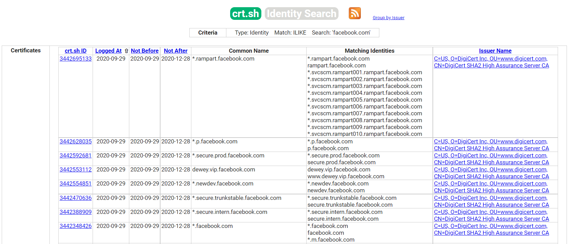
Task: Sort by the Not Before column
Action: [145, 51]
